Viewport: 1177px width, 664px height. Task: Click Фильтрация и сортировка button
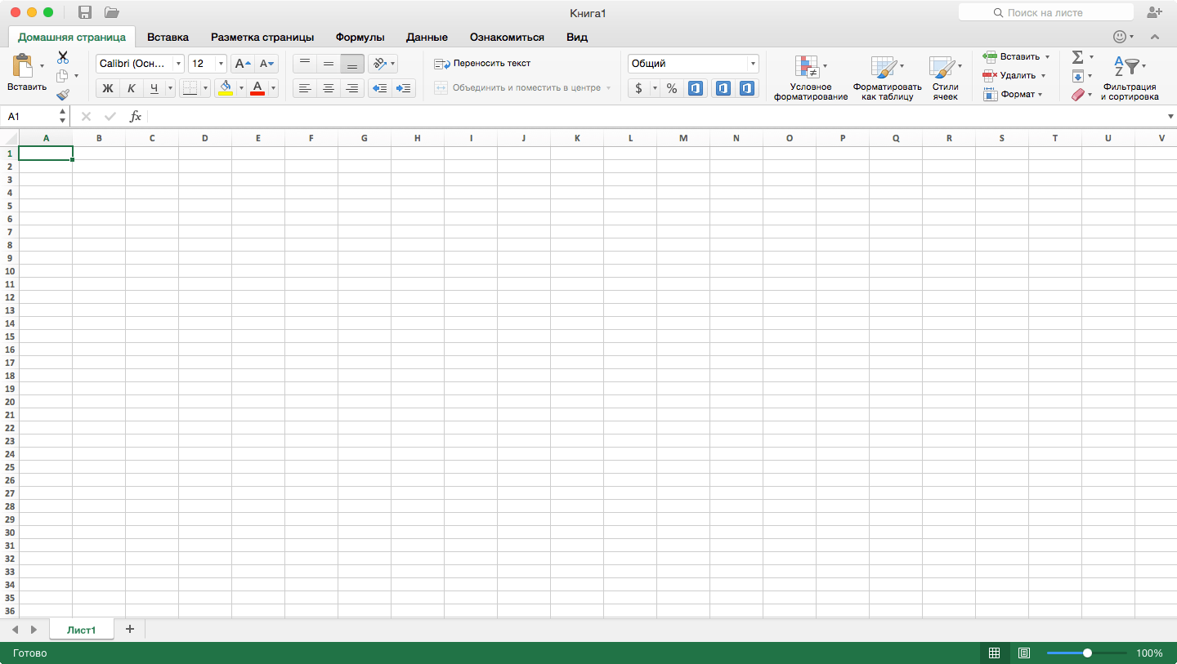pos(1129,79)
